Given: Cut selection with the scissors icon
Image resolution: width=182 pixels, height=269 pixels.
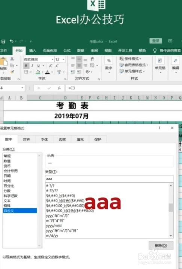Looking at the screenshot, I should [12, 59].
